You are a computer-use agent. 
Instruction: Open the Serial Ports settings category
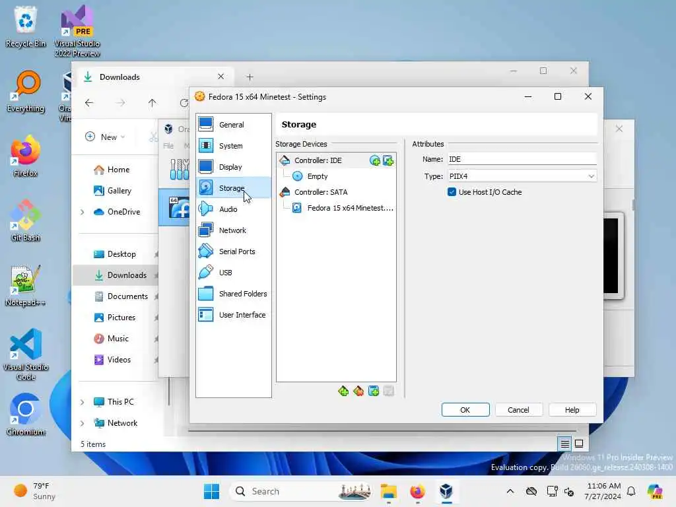click(x=233, y=252)
